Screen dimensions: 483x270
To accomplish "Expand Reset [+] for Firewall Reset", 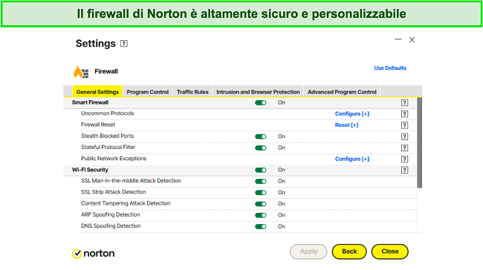I will coord(346,125).
